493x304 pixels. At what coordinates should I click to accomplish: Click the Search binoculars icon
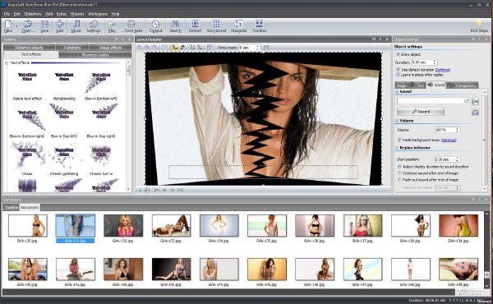point(176,26)
